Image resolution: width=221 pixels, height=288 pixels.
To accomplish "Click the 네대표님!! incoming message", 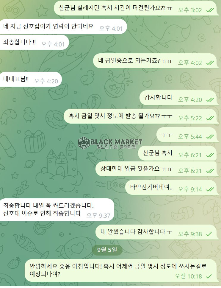I will (x=31, y=79).
